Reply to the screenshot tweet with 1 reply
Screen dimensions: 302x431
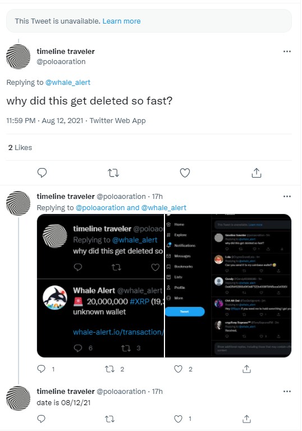pos(45,369)
